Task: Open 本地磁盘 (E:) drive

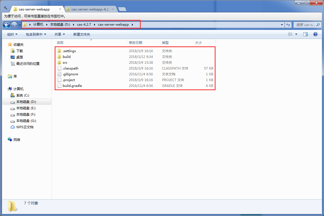Action: coord(26,108)
